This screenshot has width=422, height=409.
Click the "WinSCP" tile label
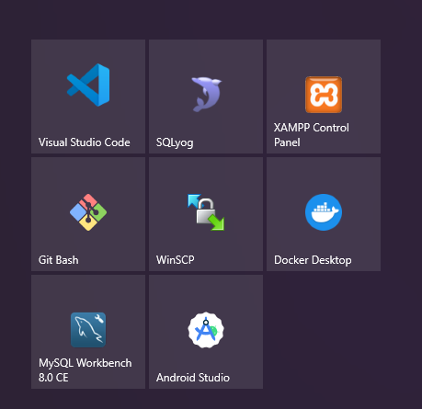coord(176,260)
